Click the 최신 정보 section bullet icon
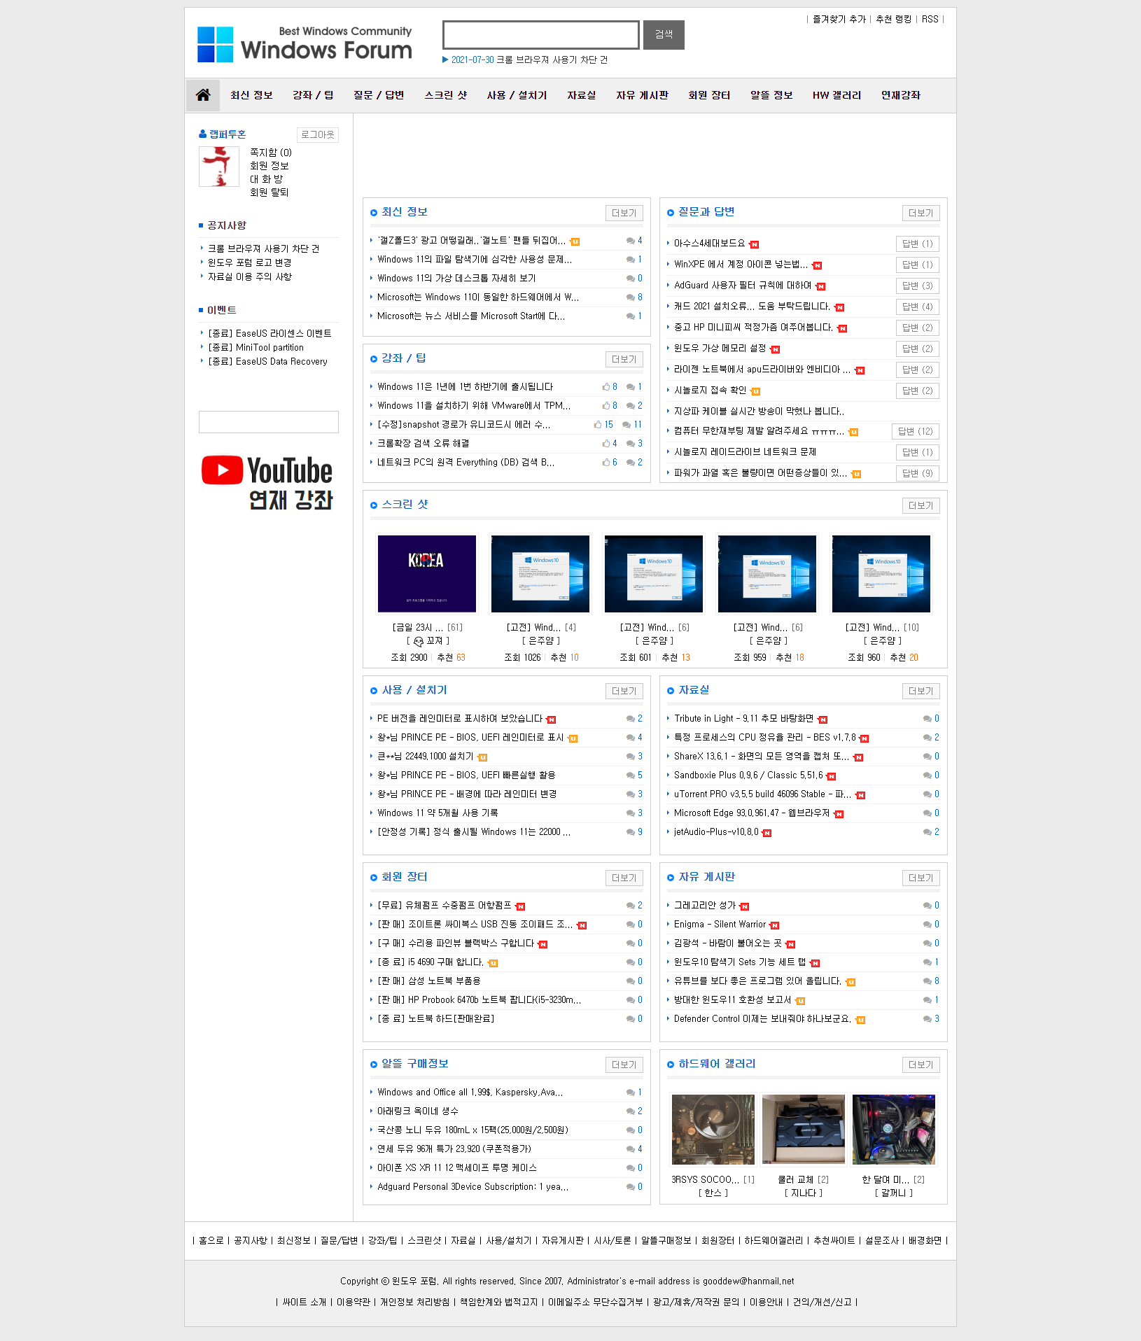The height and width of the screenshot is (1341, 1141). tap(374, 213)
